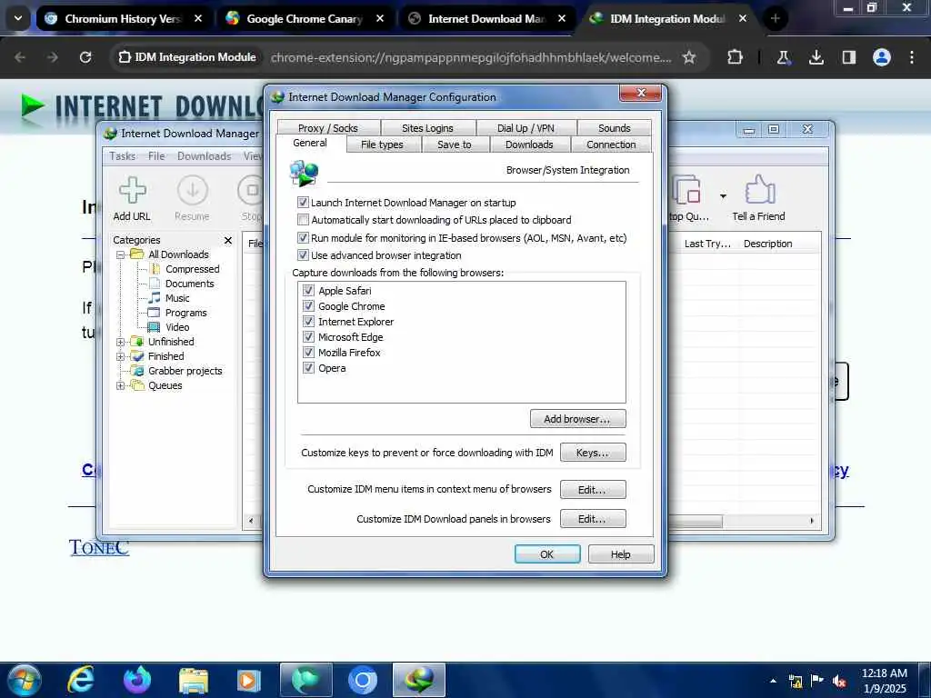Image resolution: width=931 pixels, height=698 pixels.
Task: Select the Documents category
Action: click(x=189, y=284)
